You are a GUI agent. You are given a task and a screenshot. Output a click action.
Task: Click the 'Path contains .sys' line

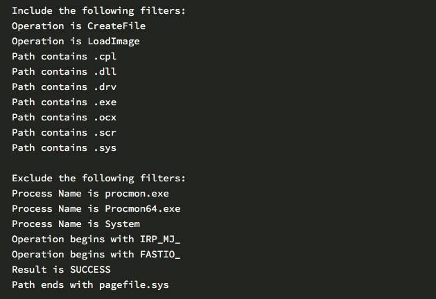click(x=64, y=148)
